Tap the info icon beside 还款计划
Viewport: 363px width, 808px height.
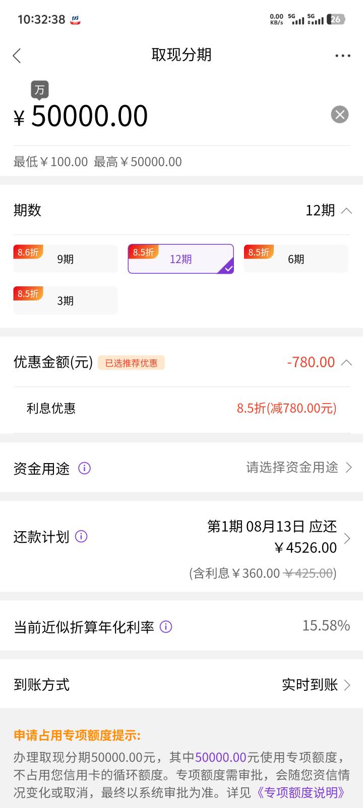tap(81, 536)
